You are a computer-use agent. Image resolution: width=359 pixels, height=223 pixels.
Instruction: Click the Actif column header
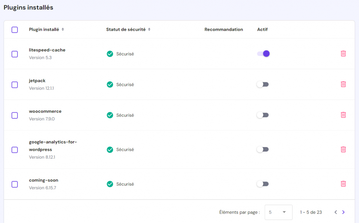262,30
